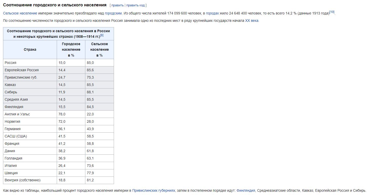Click the section heading 'Соотношение городского и сельского населения'
Screen dimensions: 373x195
(55, 5)
